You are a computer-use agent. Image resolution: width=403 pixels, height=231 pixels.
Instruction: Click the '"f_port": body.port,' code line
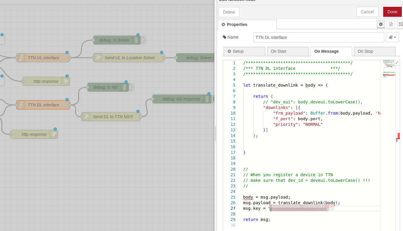coord(298,119)
